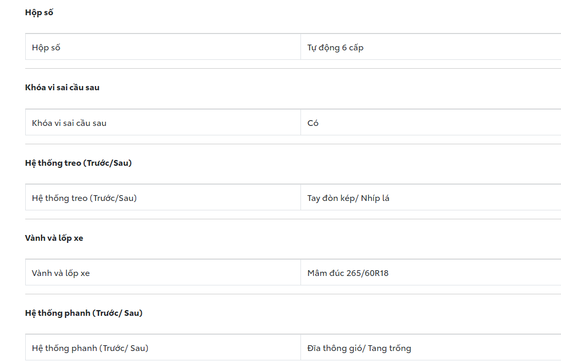The height and width of the screenshot is (362, 561).
Task: Click the bold "Hệ thống treo (Trước/Sau)" heading
Action: (x=78, y=163)
